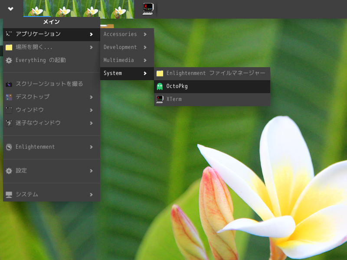Click the arrow next to ウィンドウ
347x260 pixels.
pos(91,110)
